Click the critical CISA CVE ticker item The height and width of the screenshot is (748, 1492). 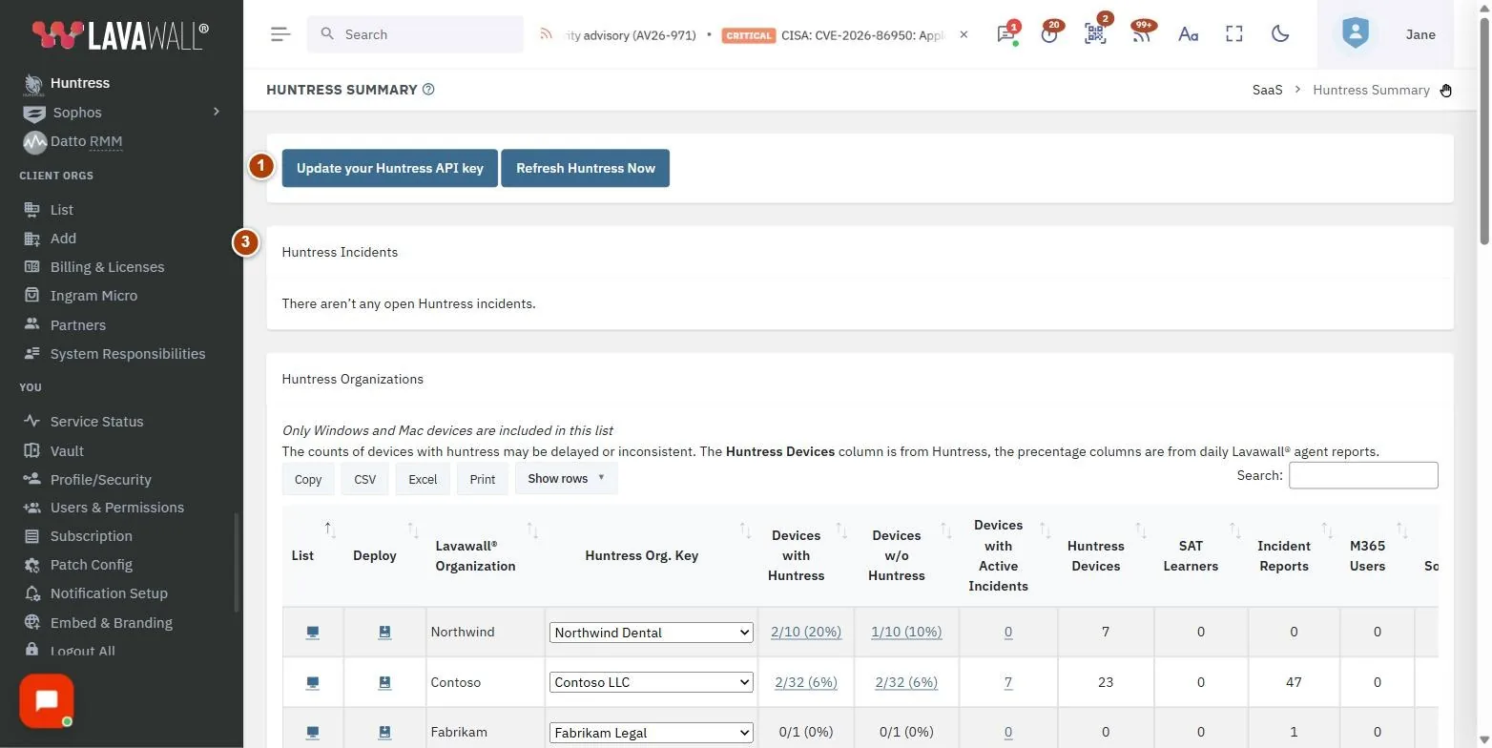pos(833,35)
